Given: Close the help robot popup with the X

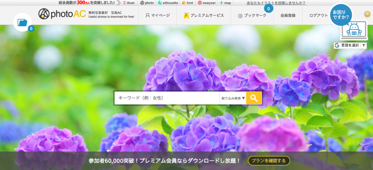Looking at the screenshot, I should click(367, 14).
